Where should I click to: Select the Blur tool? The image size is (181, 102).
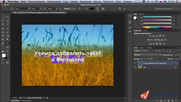[x=3, y=40]
